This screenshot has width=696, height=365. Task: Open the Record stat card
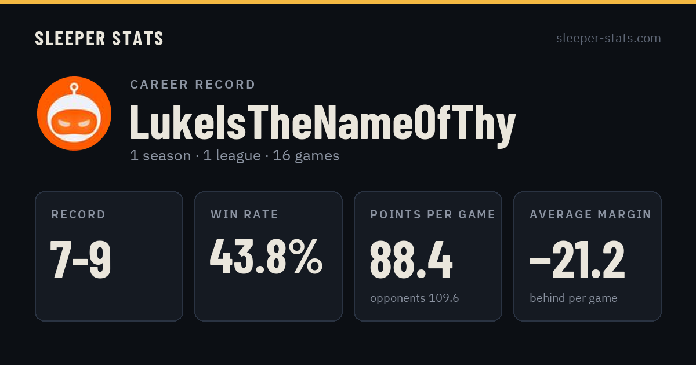109,256
